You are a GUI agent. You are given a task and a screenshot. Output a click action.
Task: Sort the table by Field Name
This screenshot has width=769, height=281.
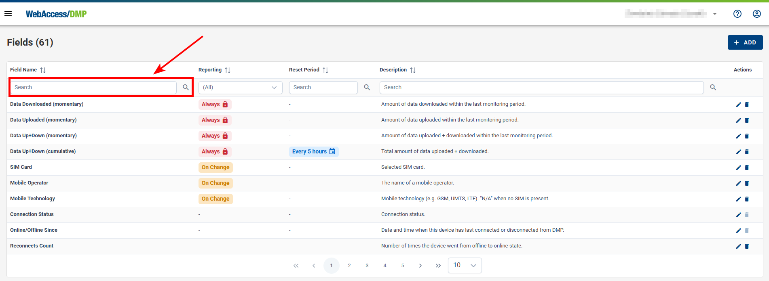point(43,70)
